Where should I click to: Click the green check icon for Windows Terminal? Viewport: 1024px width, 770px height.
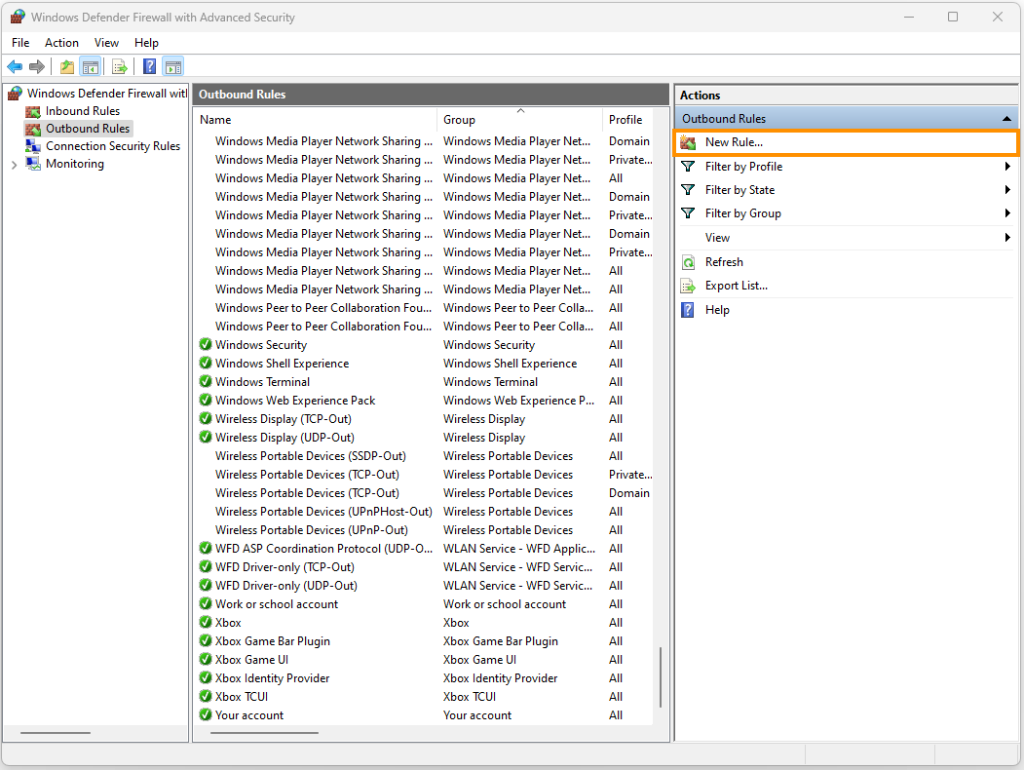coord(206,381)
